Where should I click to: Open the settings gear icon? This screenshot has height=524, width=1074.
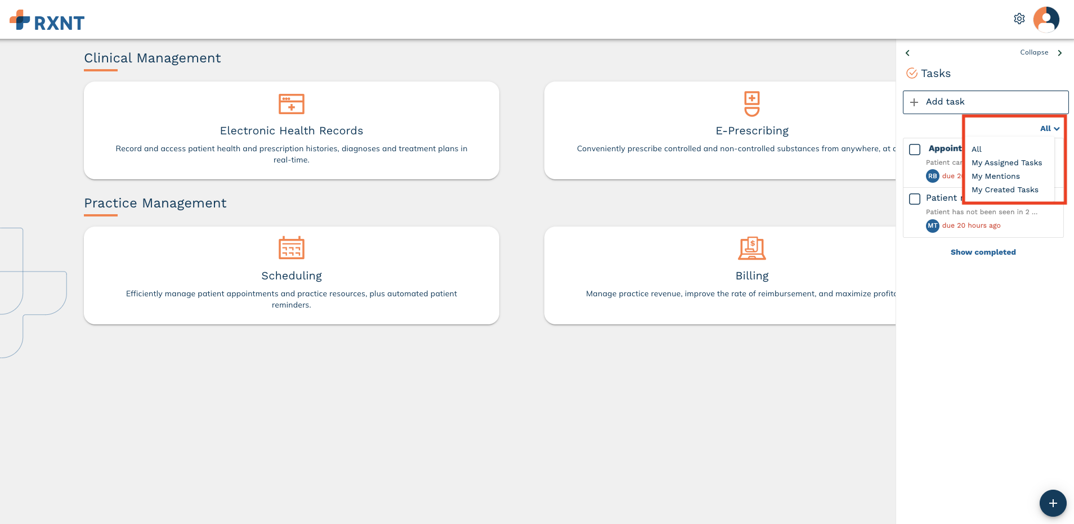1019,19
